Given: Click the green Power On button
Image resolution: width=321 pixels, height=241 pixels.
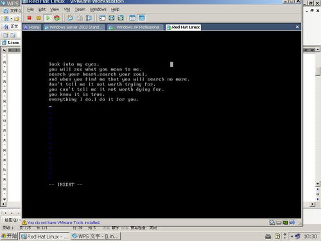Looking at the screenshot, I should point(48,18).
